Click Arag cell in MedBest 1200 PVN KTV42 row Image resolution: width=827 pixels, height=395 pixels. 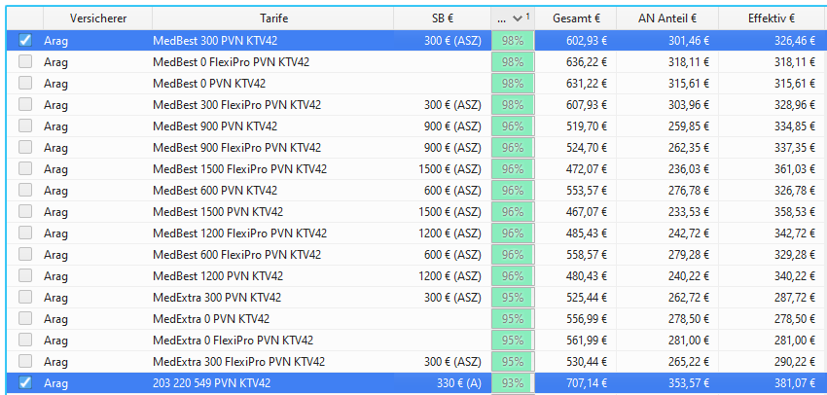[55, 276]
